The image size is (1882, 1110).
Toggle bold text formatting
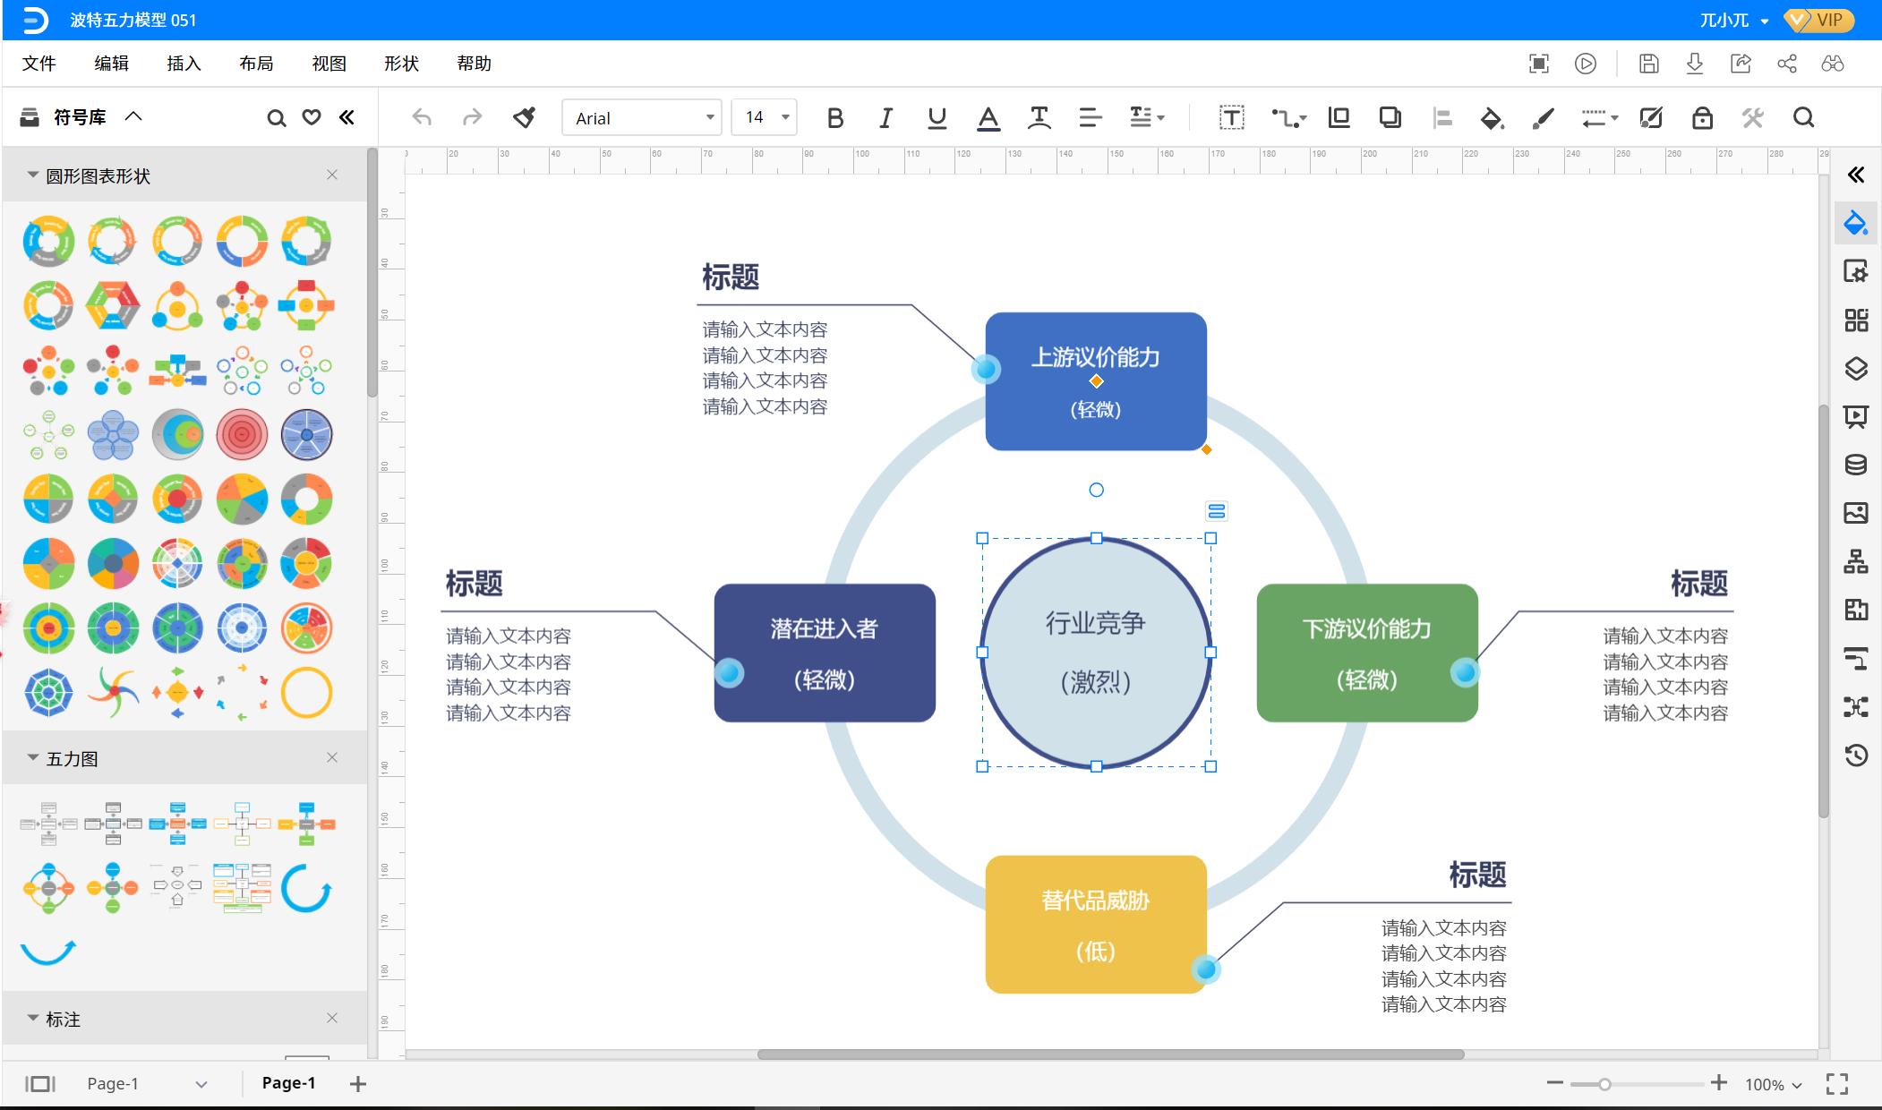pyautogui.click(x=835, y=117)
